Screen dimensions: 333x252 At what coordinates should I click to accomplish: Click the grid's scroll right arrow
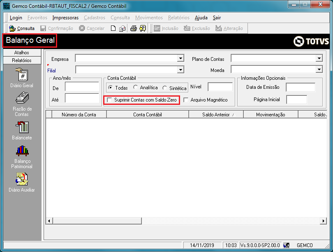(323, 221)
